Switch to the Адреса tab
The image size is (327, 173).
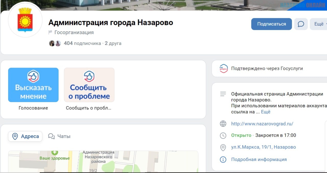click(25, 137)
